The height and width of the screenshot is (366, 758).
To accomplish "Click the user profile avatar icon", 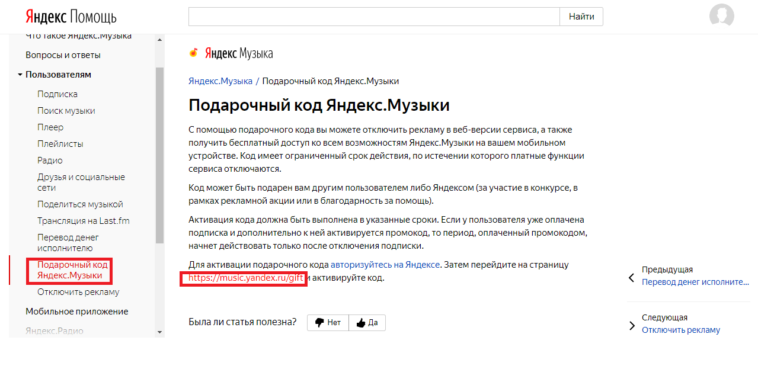I will [721, 16].
